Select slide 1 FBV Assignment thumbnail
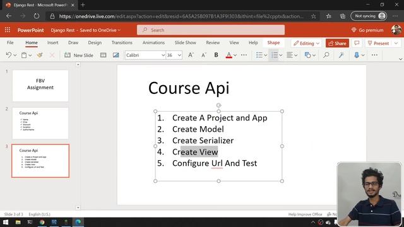This screenshot has height=227, width=404. coord(40,86)
